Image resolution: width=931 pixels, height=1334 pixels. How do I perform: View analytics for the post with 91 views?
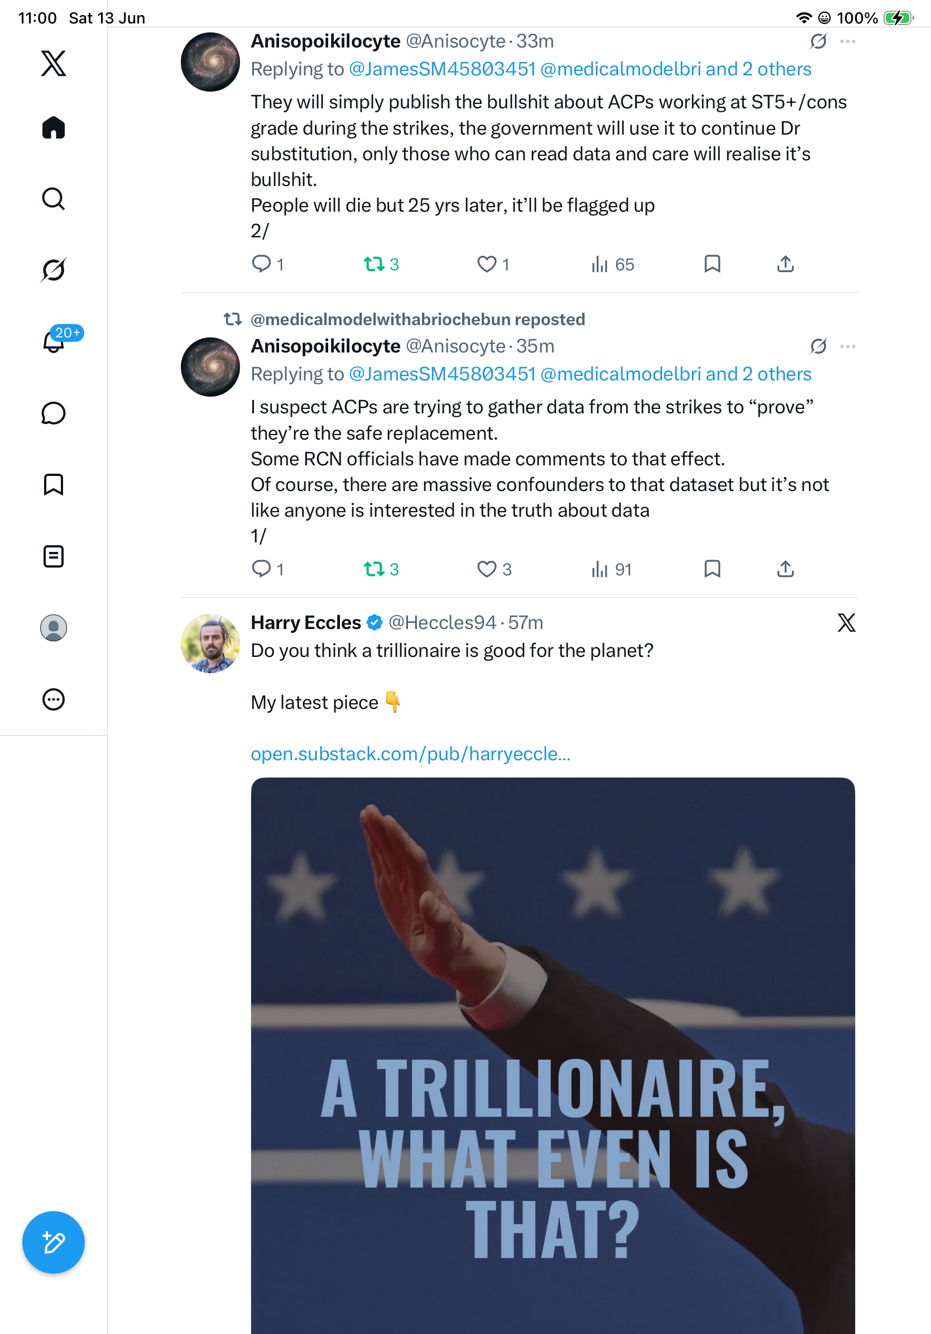point(611,569)
